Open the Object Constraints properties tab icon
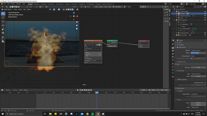 [173, 70]
